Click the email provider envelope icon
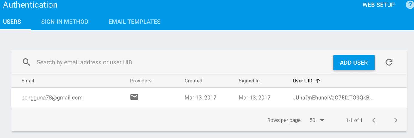Viewport: 414px width, 138px height. [134, 97]
